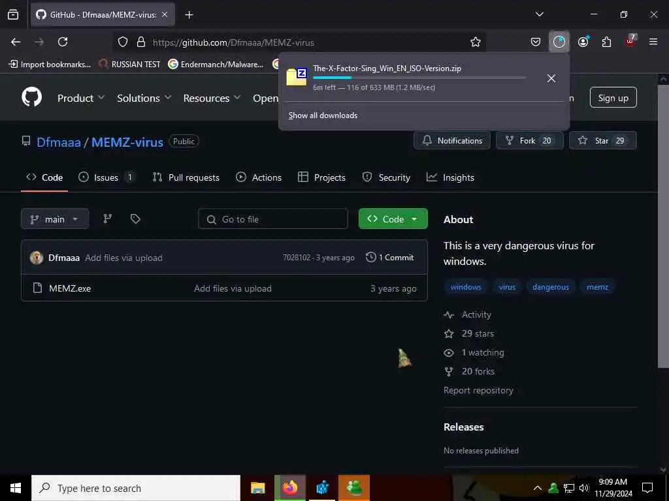
Task: Open Dfmaaa commit author avatar
Action: click(x=37, y=257)
